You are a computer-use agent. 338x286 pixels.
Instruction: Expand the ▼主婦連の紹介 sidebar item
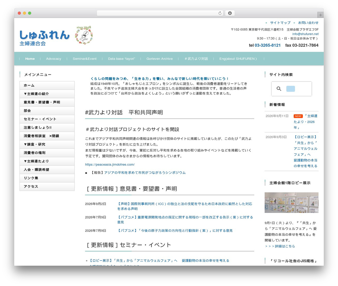pos(47,94)
